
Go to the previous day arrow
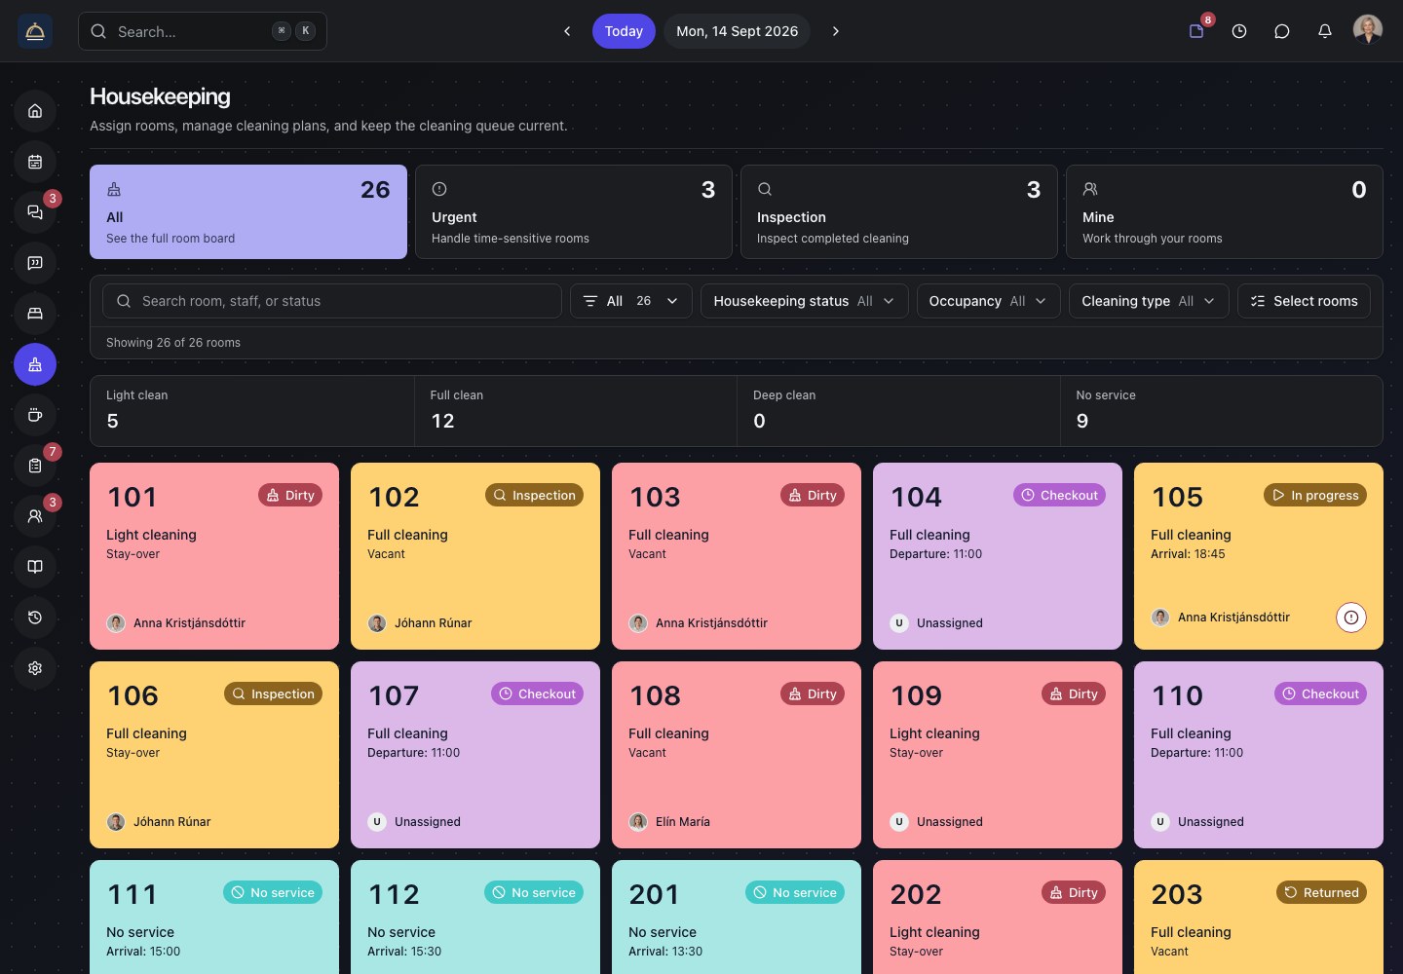(567, 31)
